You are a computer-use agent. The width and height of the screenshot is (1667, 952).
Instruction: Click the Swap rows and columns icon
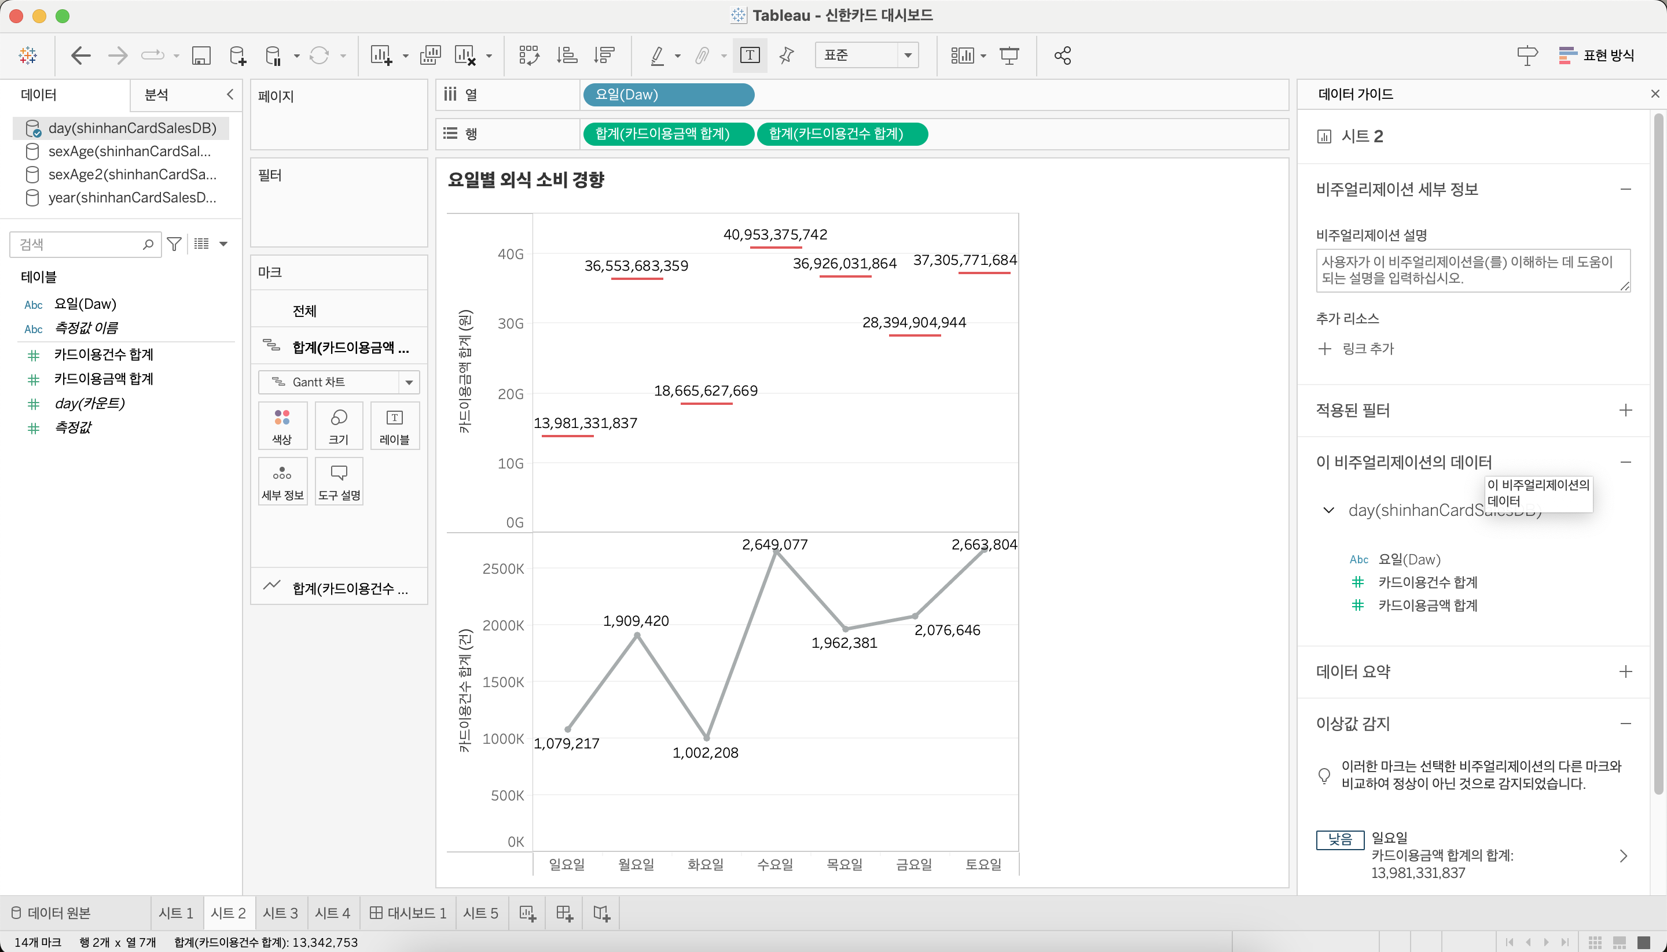[528, 56]
